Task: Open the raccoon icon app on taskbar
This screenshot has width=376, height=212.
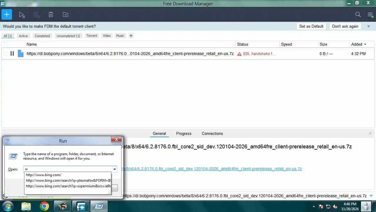Action: (62, 206)
